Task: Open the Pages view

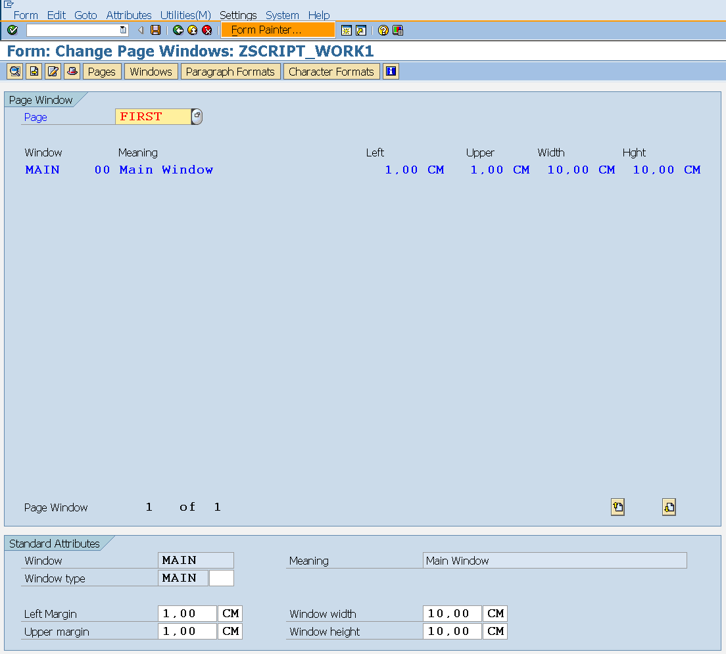Action: point(102,71)
